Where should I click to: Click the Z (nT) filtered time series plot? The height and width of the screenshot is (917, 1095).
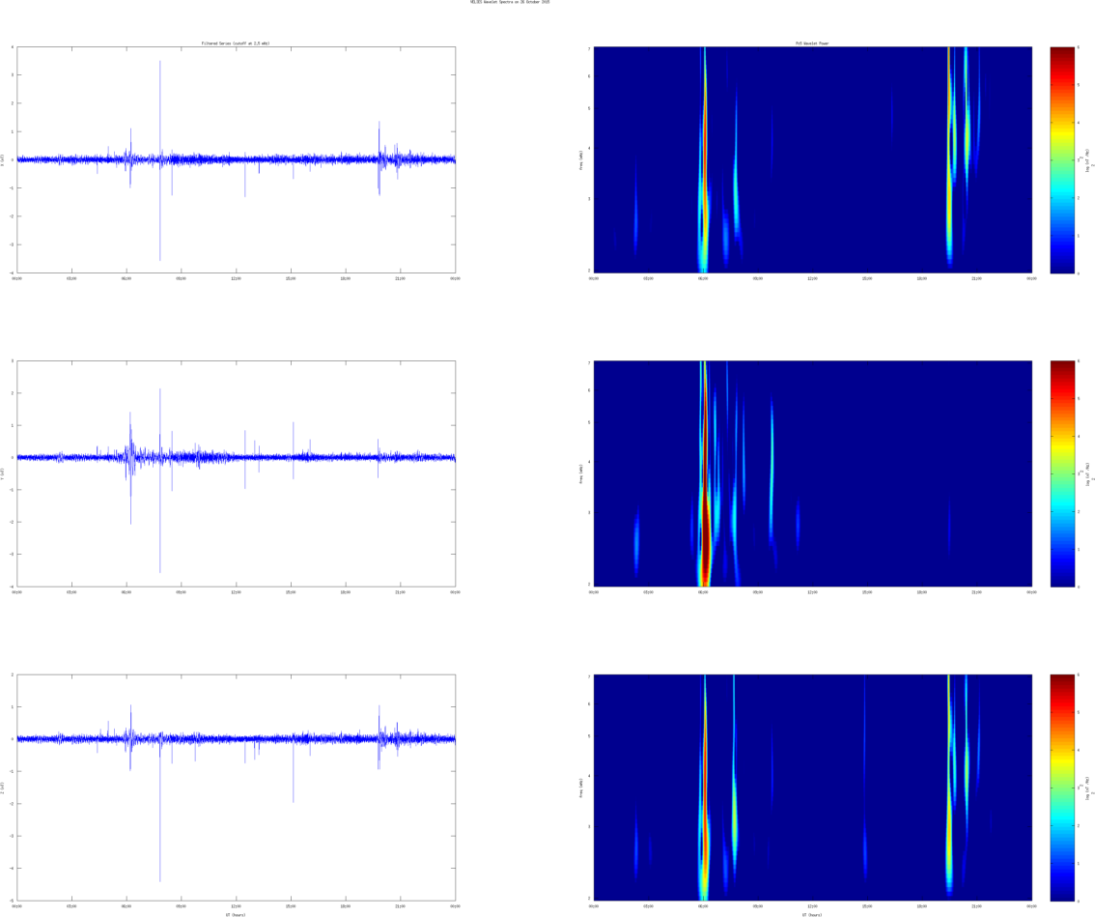(236, 788)
